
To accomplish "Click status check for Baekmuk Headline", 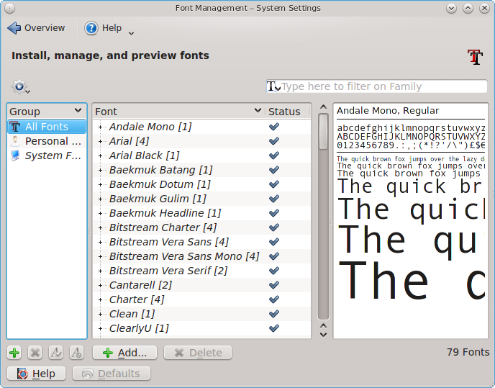I will point(274,213).
